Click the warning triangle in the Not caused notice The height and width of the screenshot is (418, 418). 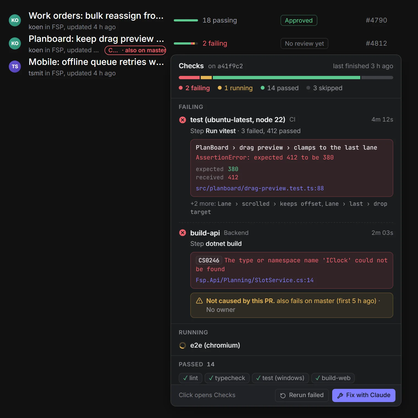pyautogui.click(x=199, y=301)
